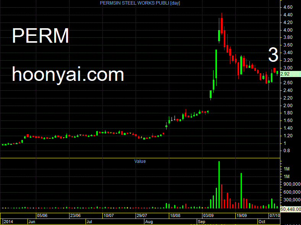This screenshot has height=225, width=301.
Task: Click the Value panel label
Action: point(140,161)
